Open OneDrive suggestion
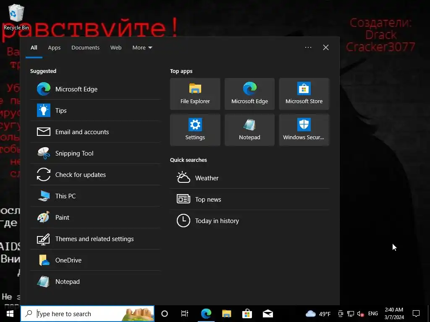The image size is (430, 322). 95,260
